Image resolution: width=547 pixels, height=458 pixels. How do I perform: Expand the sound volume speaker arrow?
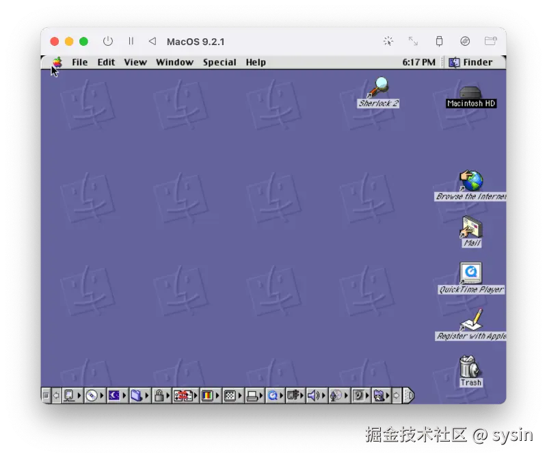click(323, 396)
